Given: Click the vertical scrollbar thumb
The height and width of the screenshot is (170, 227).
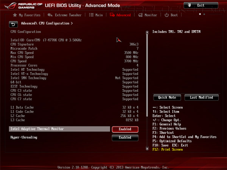Looking at the screenshot, I should point(147,75).
